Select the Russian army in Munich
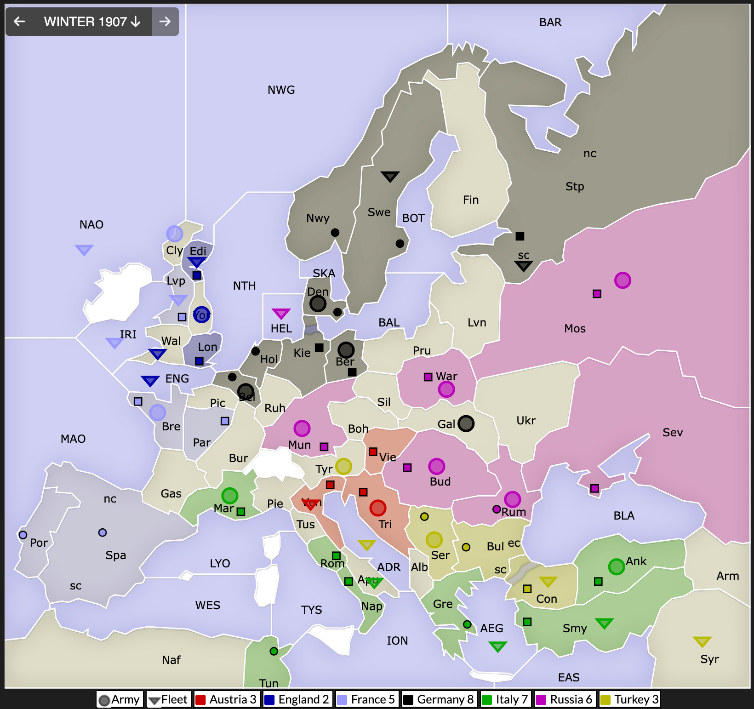754x709 pixels. (x=302, y=428)
